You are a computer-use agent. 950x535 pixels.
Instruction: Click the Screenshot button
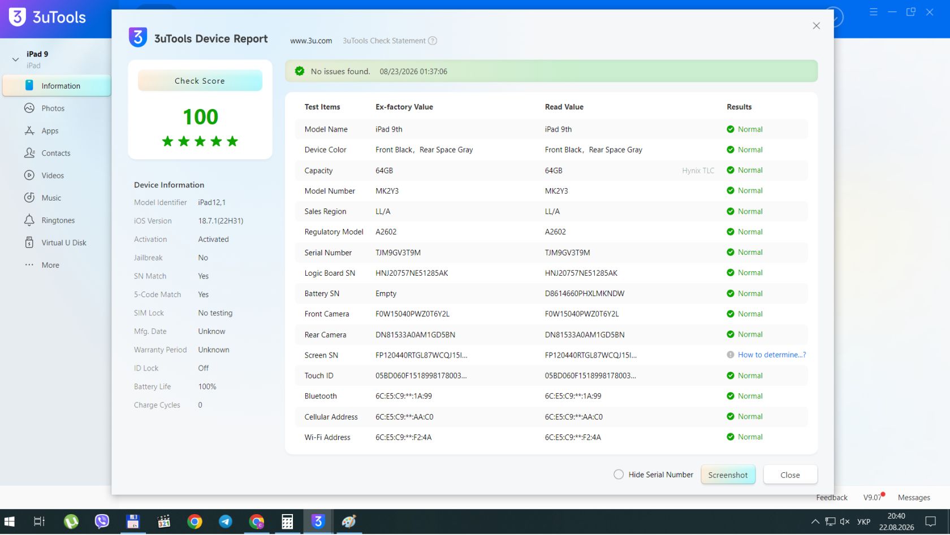click(728, 475)
